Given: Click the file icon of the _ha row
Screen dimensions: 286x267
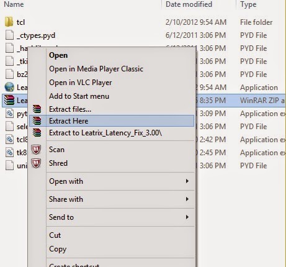Looking at the screenshot, I should (x=9, y=48).
